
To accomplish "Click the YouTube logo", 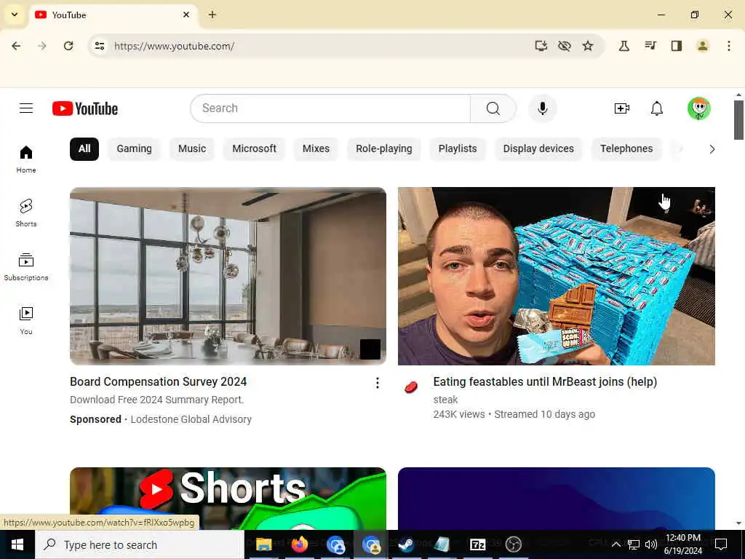I will click(x=85, y=108).
